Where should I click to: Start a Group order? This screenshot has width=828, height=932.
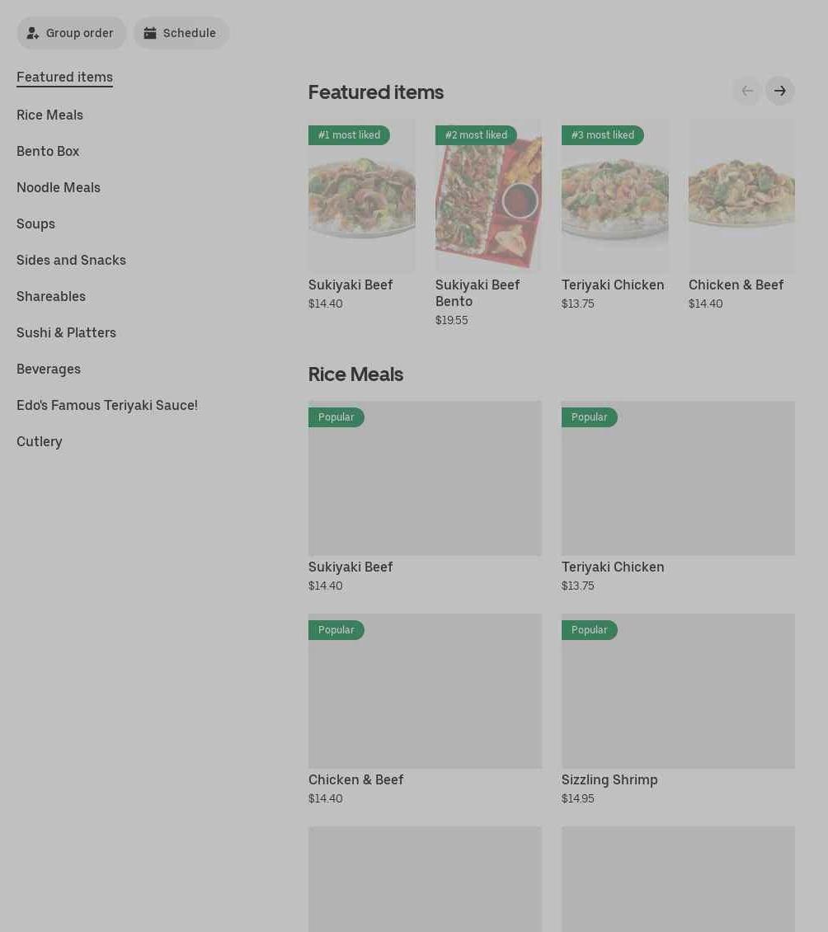tap(71, 33)
